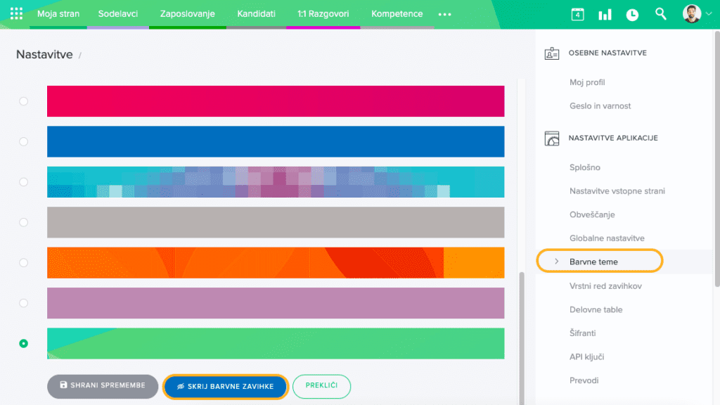720x405 pixels.
Task: Click the Osebne nastavitve ID card icon
Action: [552, 53]
